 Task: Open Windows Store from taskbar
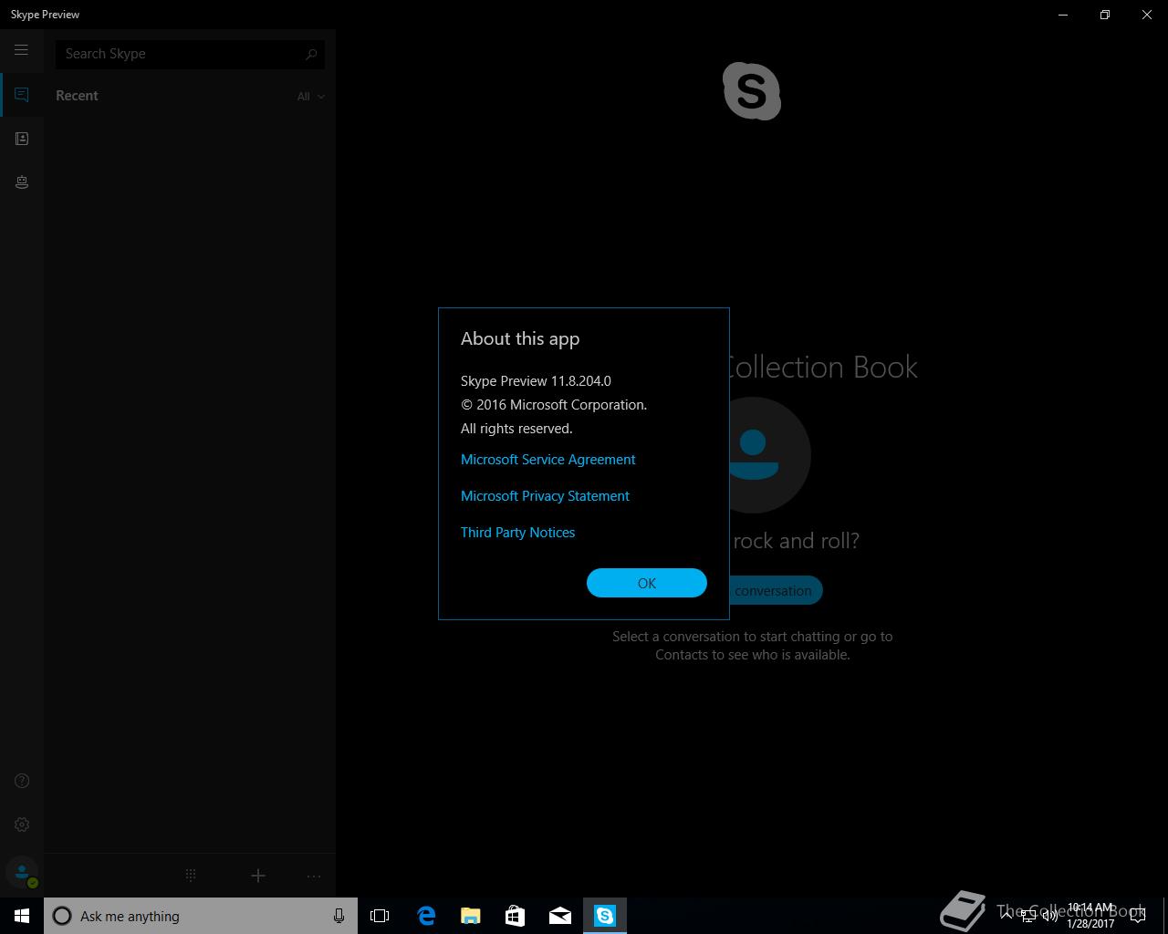(x=515, y=916)
